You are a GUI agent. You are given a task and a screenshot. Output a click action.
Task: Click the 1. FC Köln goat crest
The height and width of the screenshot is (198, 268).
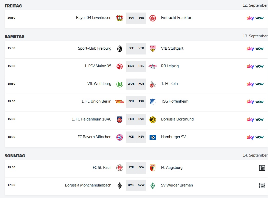pos(153,84)
